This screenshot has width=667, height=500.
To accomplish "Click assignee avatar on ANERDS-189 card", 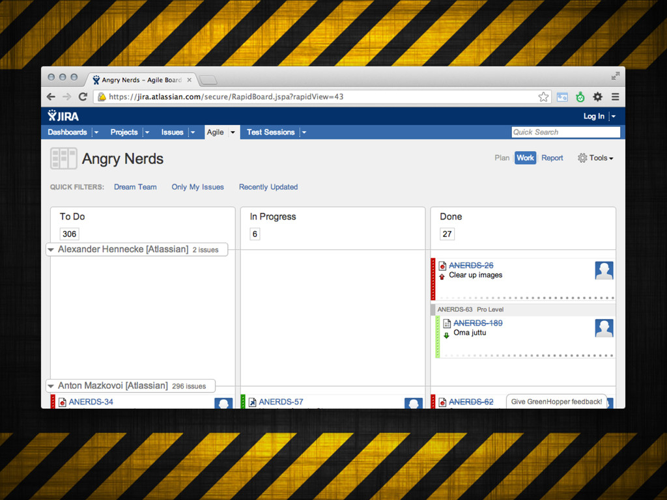I will point(604,328).
